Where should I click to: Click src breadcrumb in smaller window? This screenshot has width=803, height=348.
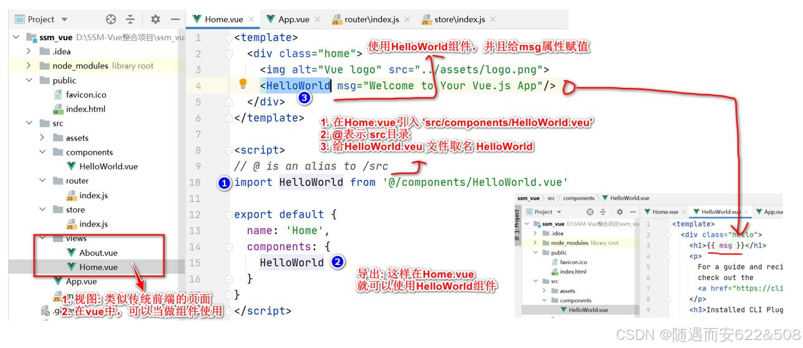pos(551,198)
